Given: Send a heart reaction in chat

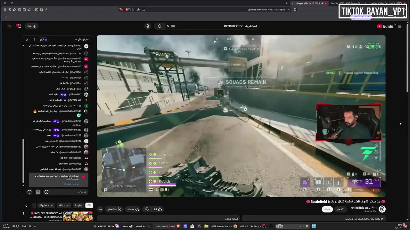Looking at the screenshot, I should tap(29, 192).
